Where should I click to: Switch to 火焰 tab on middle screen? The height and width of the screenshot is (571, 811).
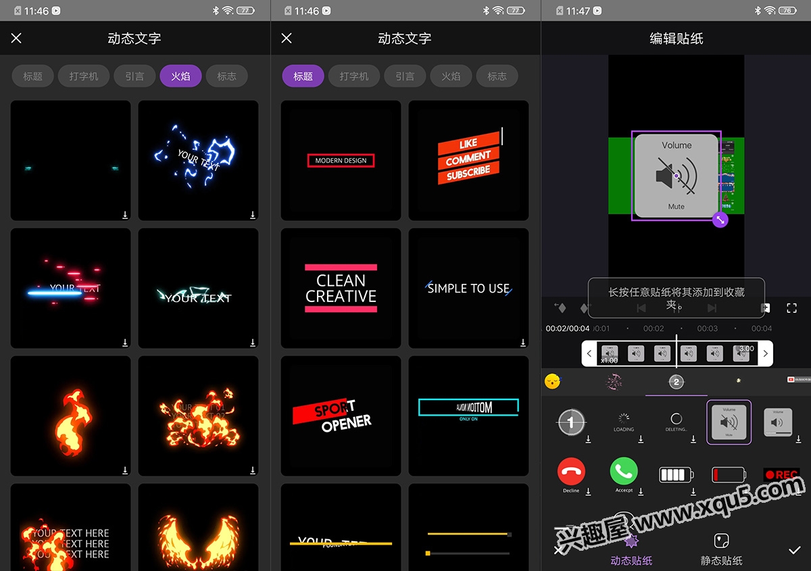(451, 76)
